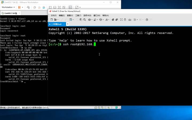This screenshot has height=120, width=192.
Task: Expand the power options arrow beside pause
Action: [x=22, y=7]
